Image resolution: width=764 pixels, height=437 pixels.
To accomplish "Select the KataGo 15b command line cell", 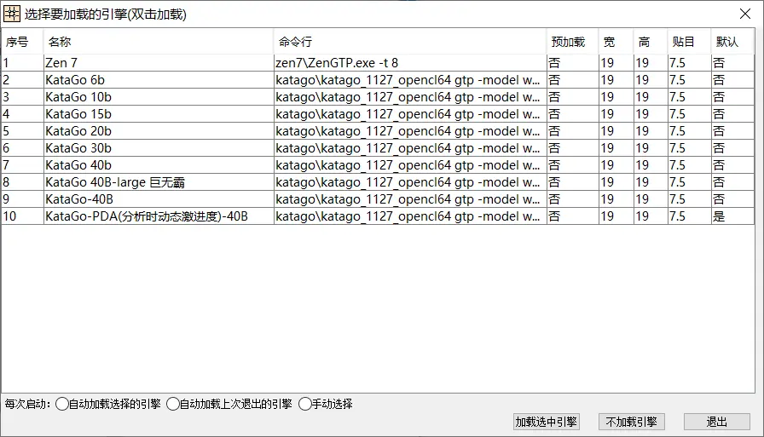I will coord(408,114).
